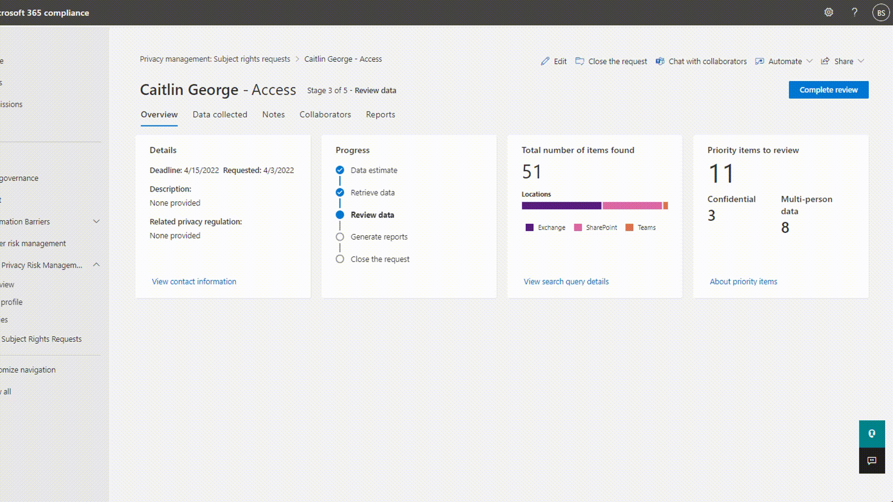
Task: Open Chat with collaborators in Teams
Action: pyautogui.click(x=660, y=61)
